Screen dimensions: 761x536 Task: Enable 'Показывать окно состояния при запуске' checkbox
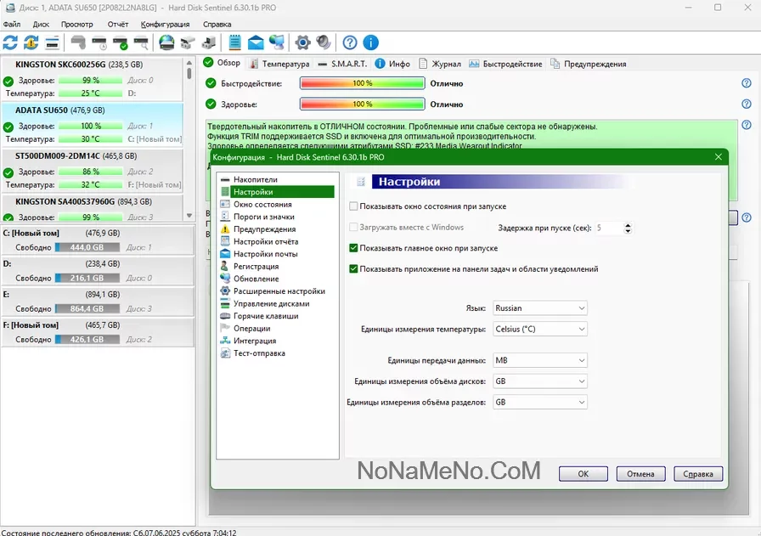click(x=353, y=206)
